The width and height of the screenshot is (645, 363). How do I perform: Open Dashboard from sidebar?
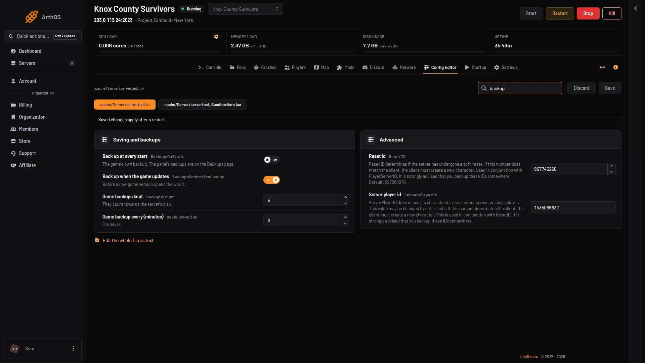point(43,51)
